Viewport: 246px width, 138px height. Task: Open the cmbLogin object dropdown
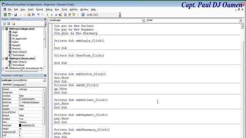(x=143, y=20)
